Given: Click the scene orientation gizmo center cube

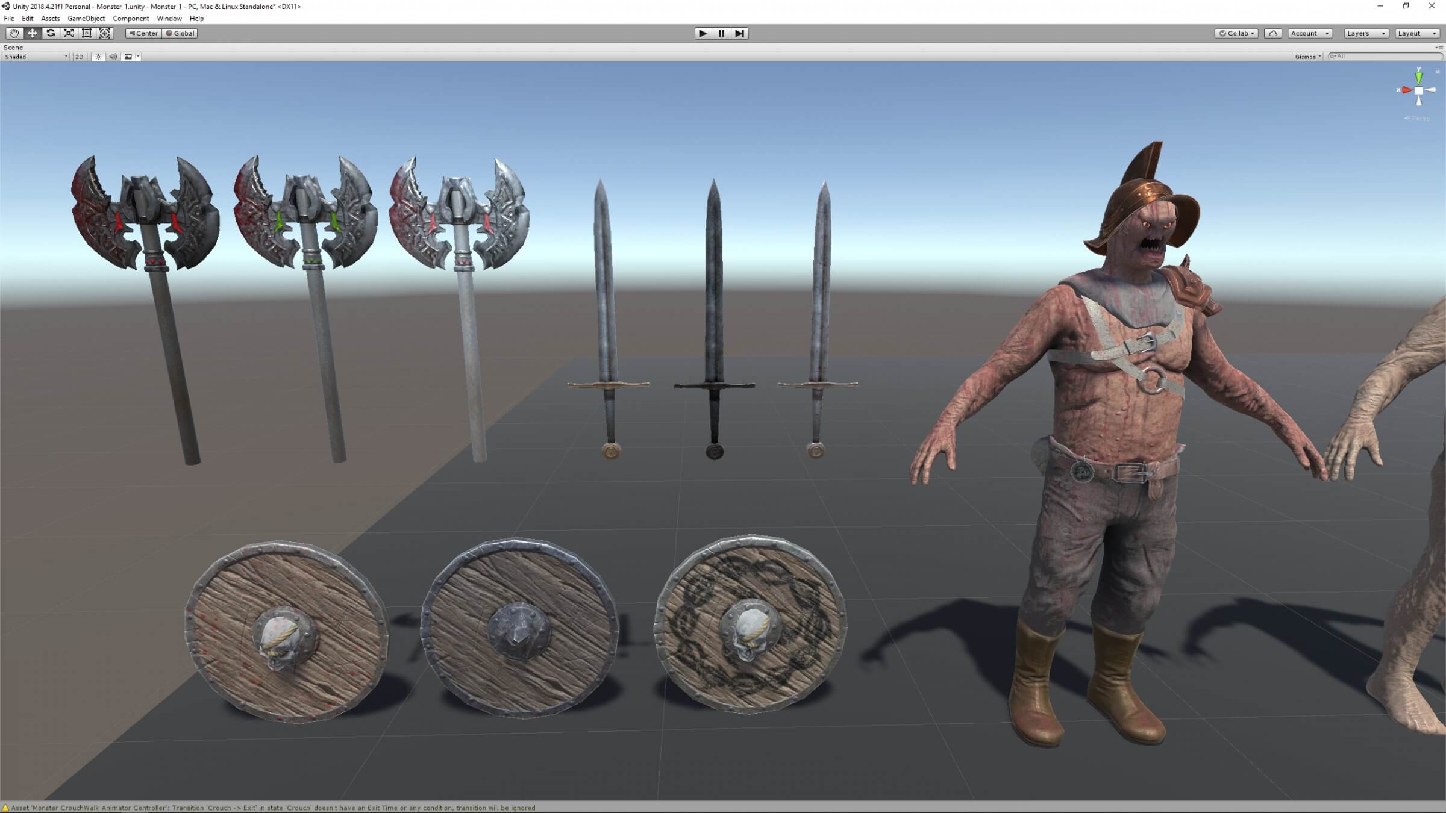Looking at the screenshot, I should (1419, 90).
